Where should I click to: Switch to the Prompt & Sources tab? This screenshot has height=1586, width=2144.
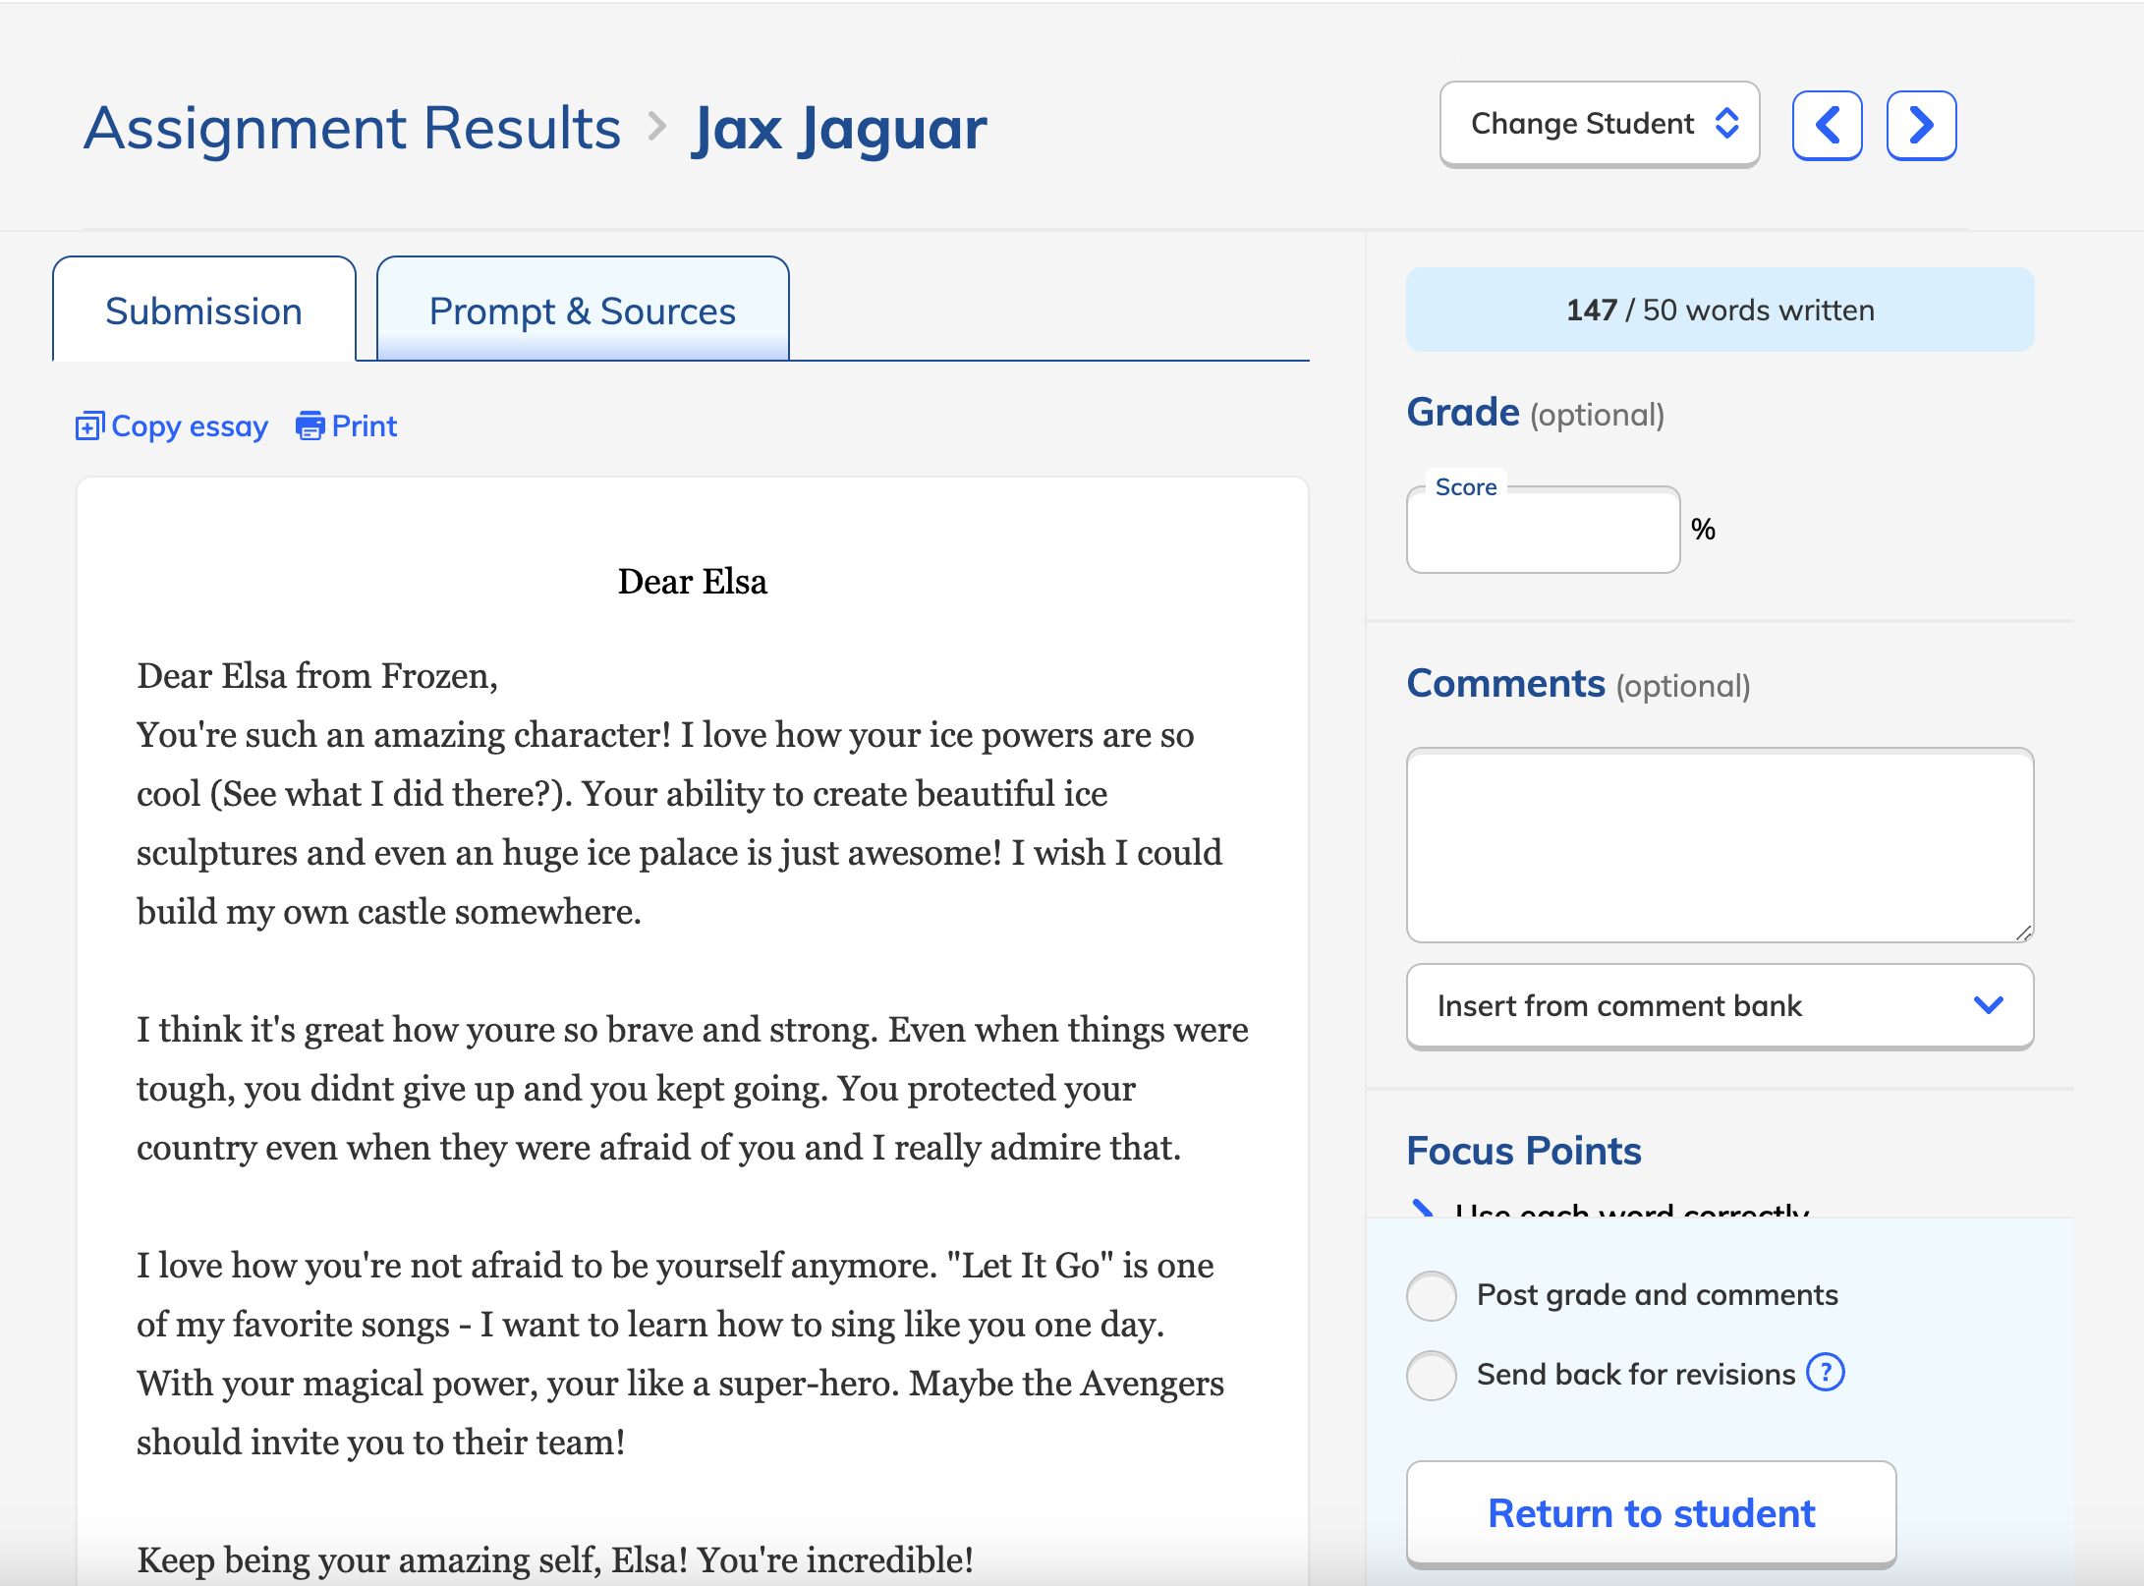pyautogui.click(x=583, y=311)
